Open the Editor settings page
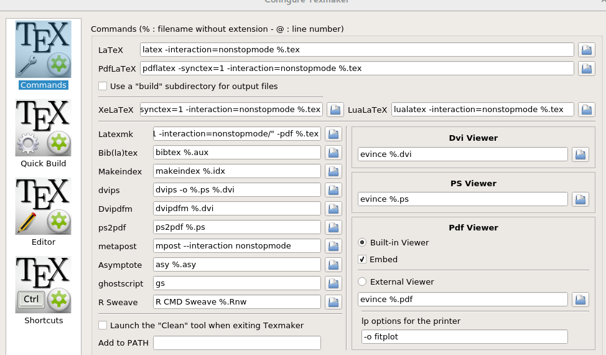The height and width of the screenshot is (355, 606). click(44, 207)
